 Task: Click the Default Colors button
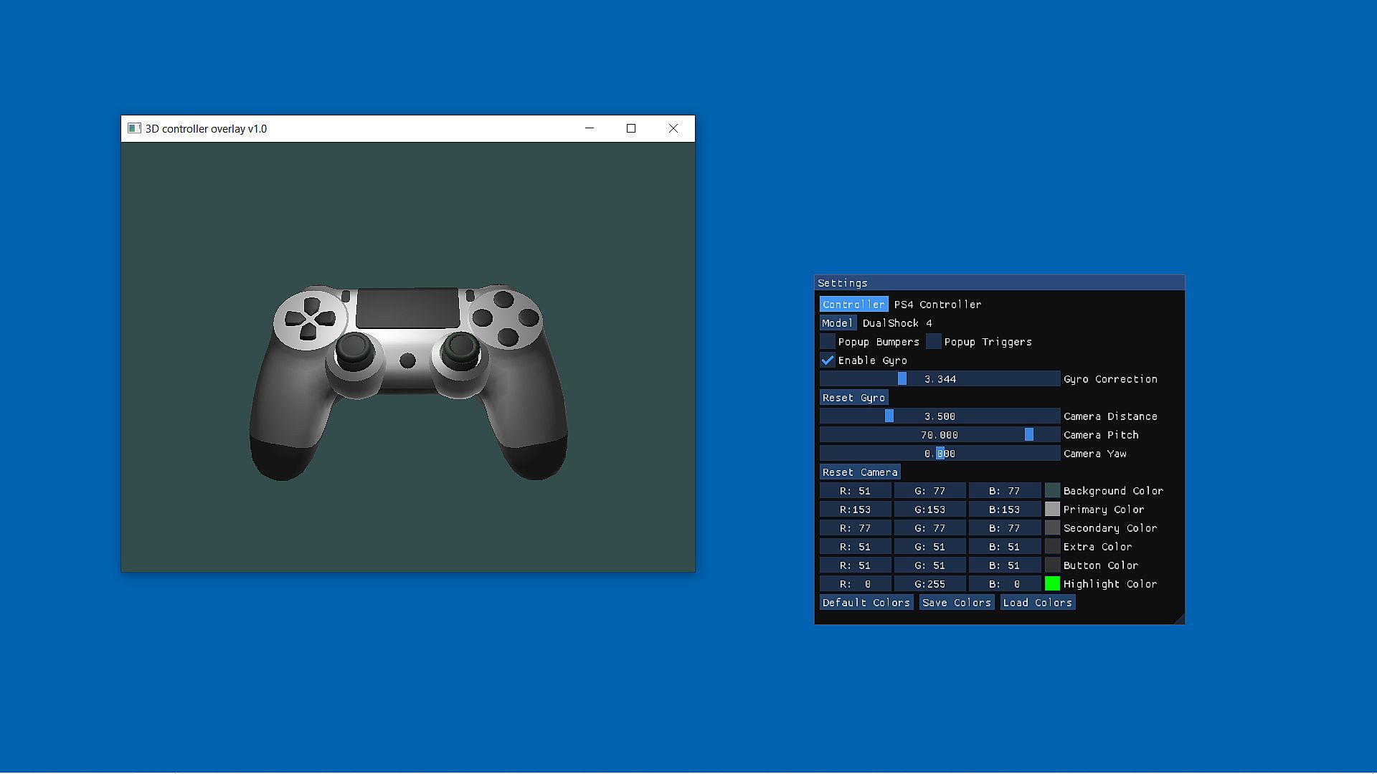pyautogui.click(x=866, y=603)
